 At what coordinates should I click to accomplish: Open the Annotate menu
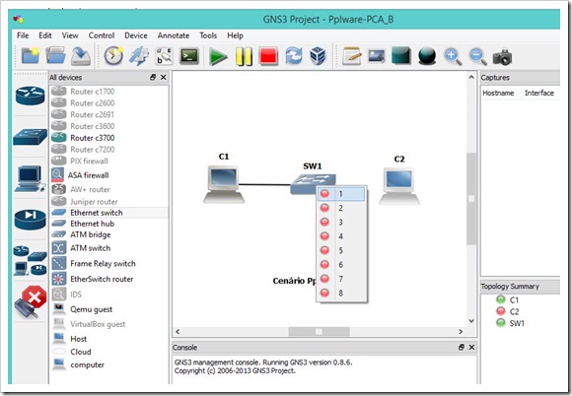click(174, 35)
